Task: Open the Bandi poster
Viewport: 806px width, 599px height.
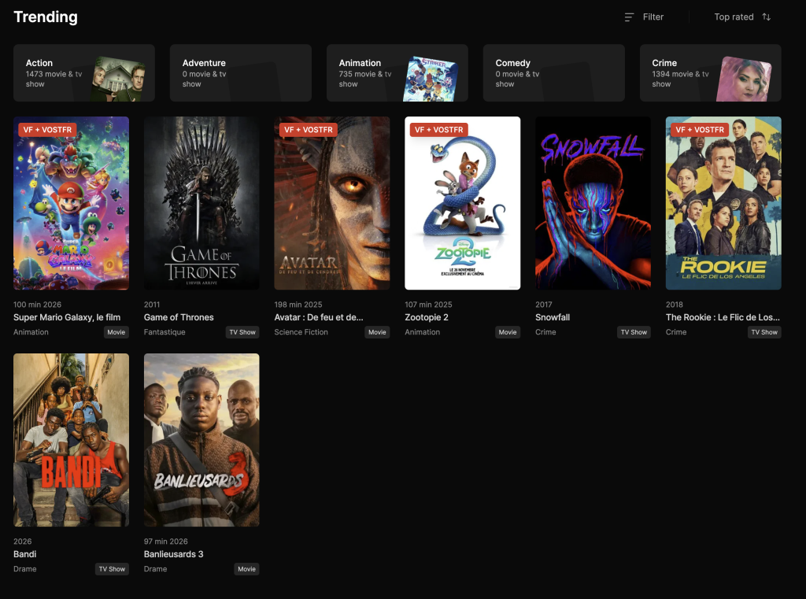Action: (71, 440)
